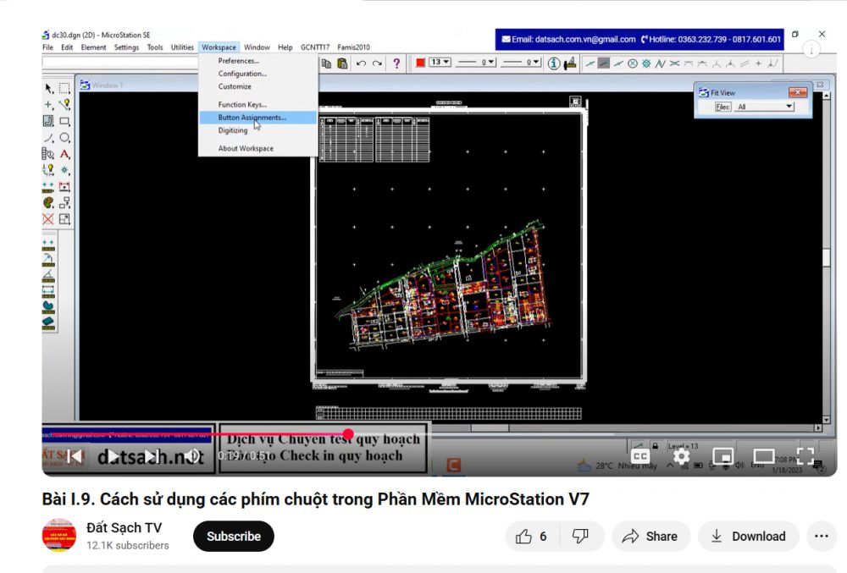Image resolution: width=847 pixels, height=573 pixels.
Task: Enter fullscreen video mode
Action: pos(805,457)
